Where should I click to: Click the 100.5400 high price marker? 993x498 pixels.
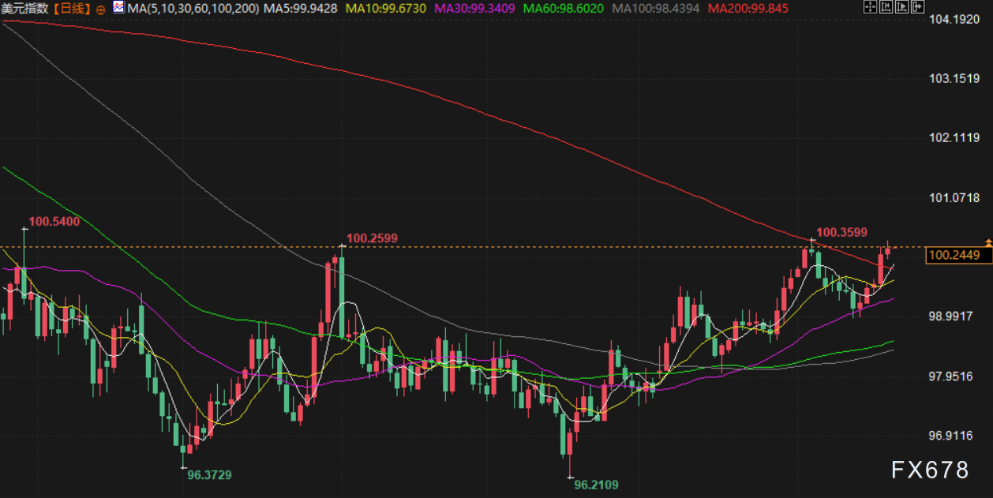(54, 222)
